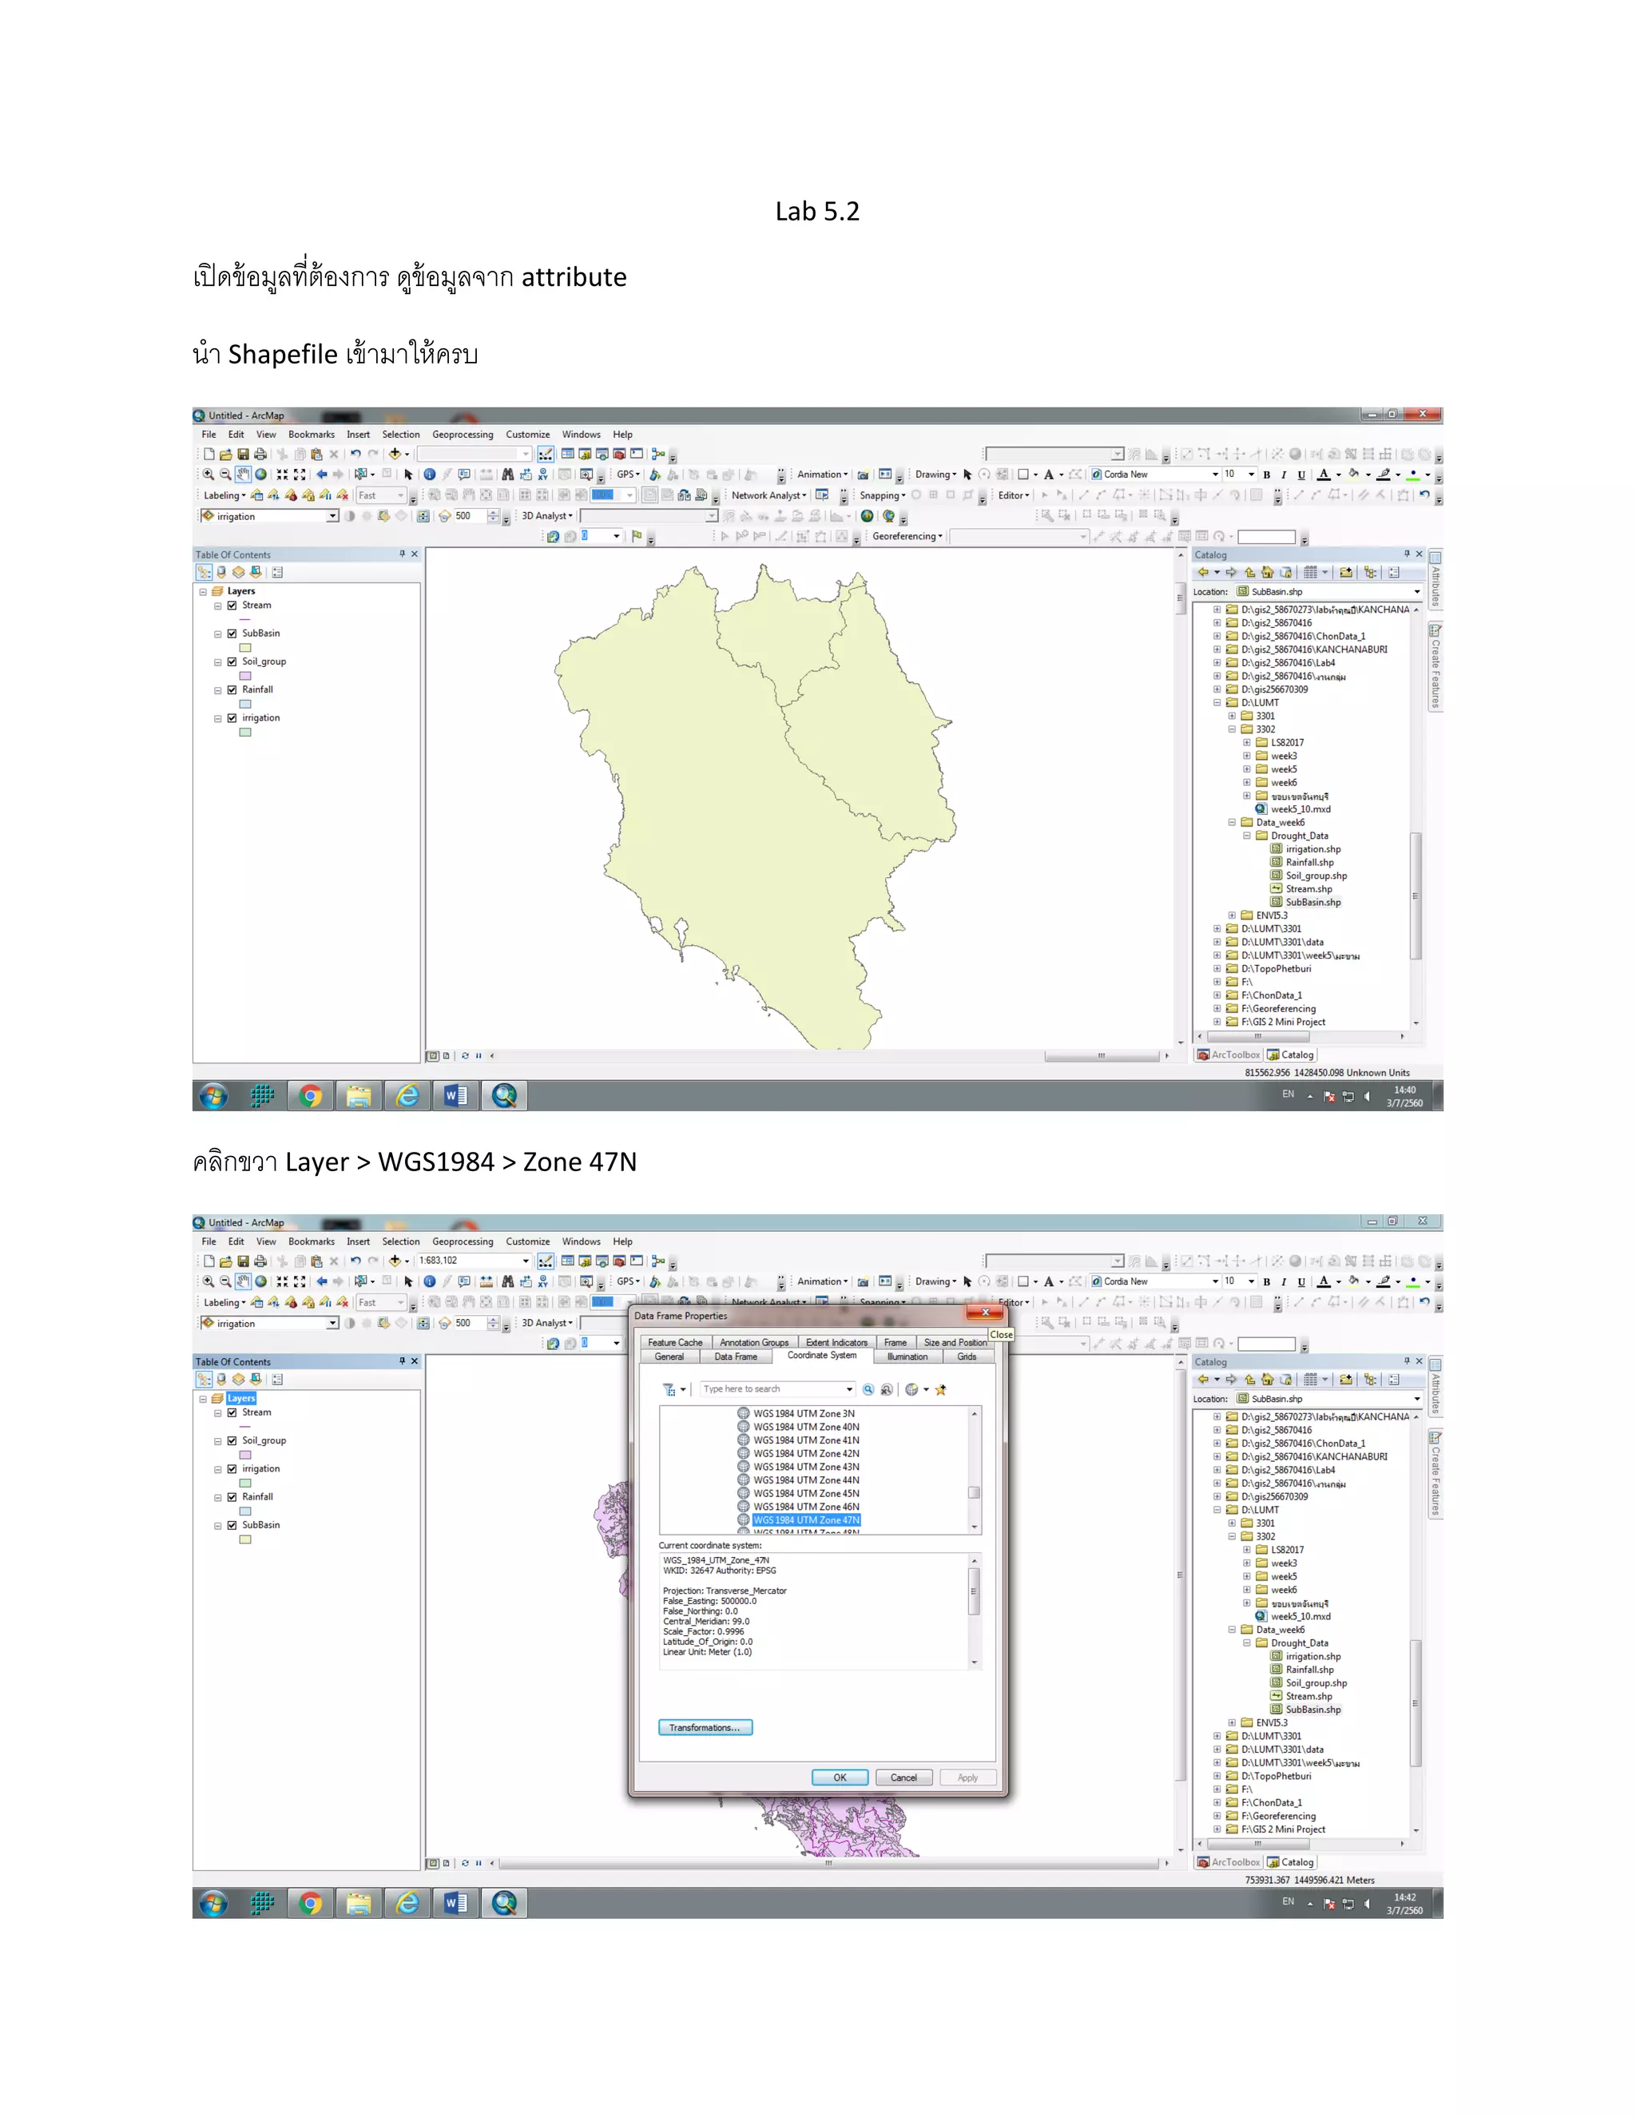This screenshot has width=1636, height=2117.
Task: Open the Geoprocessing menu in the upper ArcMap window
Action: (463, 435)
